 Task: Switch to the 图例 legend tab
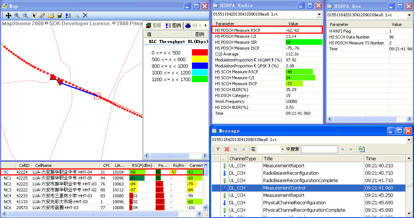(173, 26)
